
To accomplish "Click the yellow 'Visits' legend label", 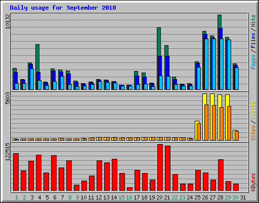I will [253, 111].
